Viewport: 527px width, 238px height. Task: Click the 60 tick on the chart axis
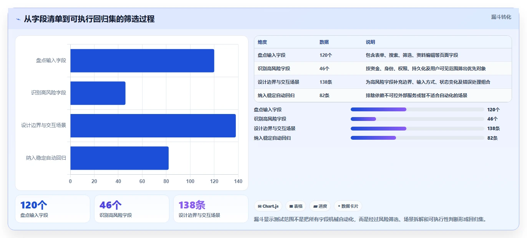[142, 181]
